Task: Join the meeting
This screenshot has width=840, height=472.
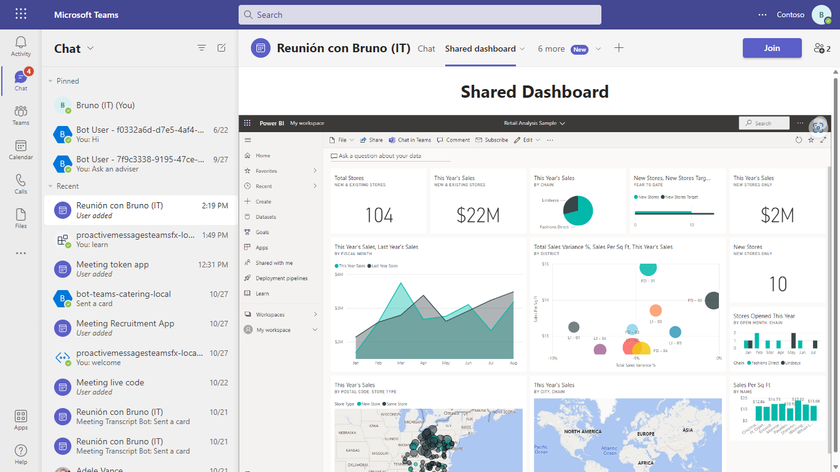Action: coord(772,48)
